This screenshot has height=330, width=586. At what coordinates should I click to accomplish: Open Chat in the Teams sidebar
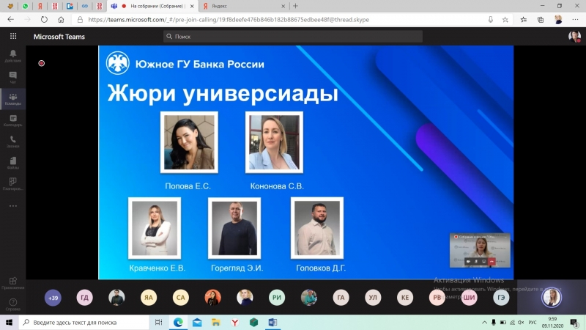tap(12, 78)
